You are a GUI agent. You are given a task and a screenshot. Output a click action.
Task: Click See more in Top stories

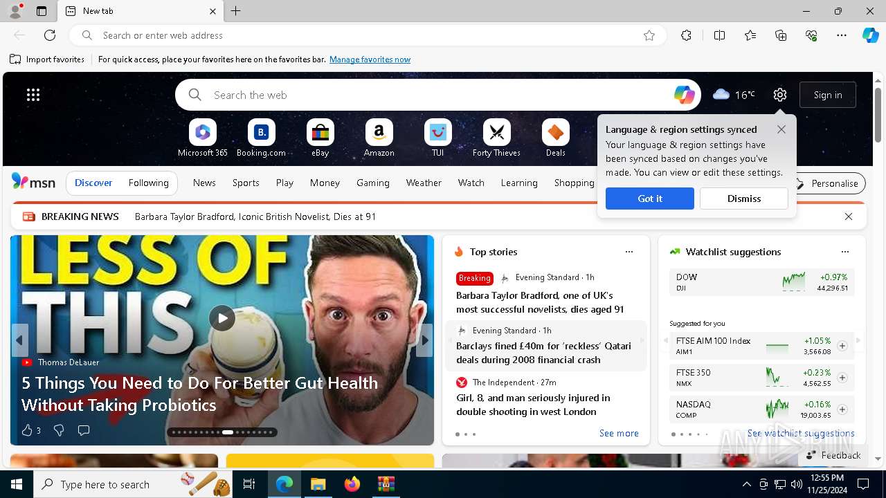click(619, 433)
